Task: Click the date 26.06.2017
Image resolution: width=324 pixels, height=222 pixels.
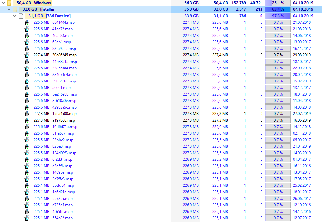Action: [x=302, y=199]
